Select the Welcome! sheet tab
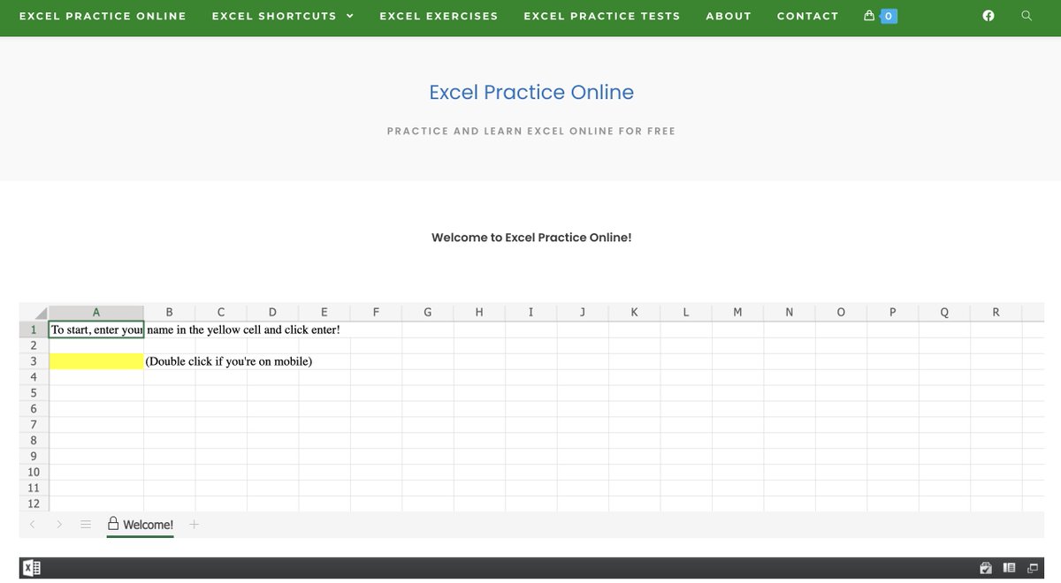The height and width of the screenshot is (583, 1061). point(141,525)
